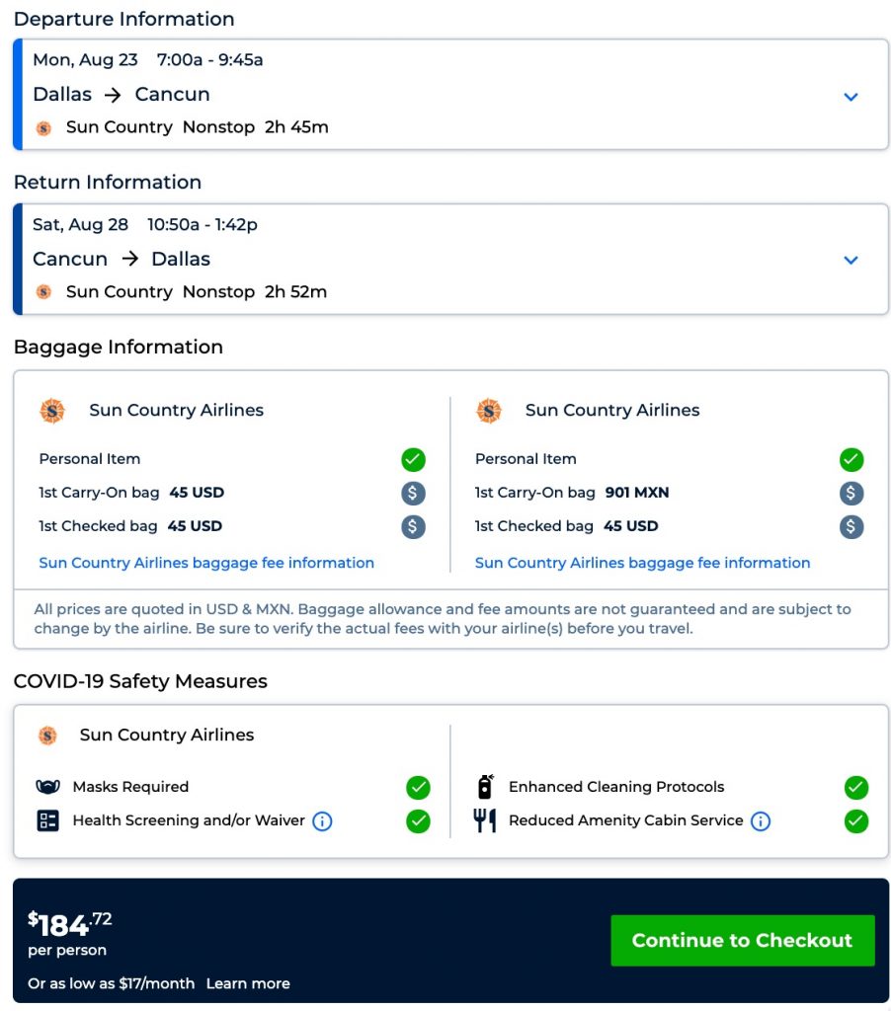891x1011 pixels.
Task: Click the Reduced Amenity Cabin Service utensils icon
Action: (485, 820)
